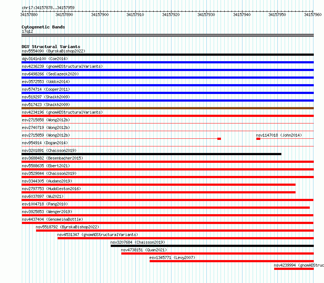This screenshot has height=283, width=324.
Task: Click nsv5588635 (Ebert2021) label
Action: [x=46, y=166]
